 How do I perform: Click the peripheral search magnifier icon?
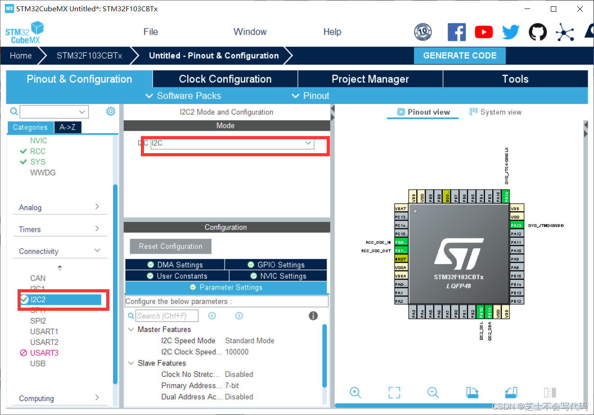14,111
